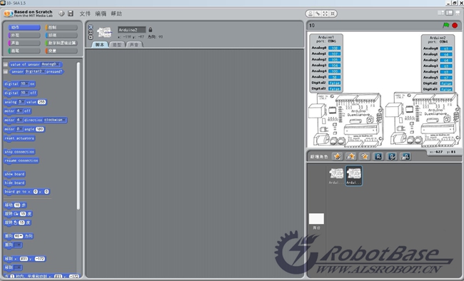Tick the value of sensor Analog0 checkbox
The width and height of the screenshot is (464, 281).
pyautogui.click(x=5, y=64)
